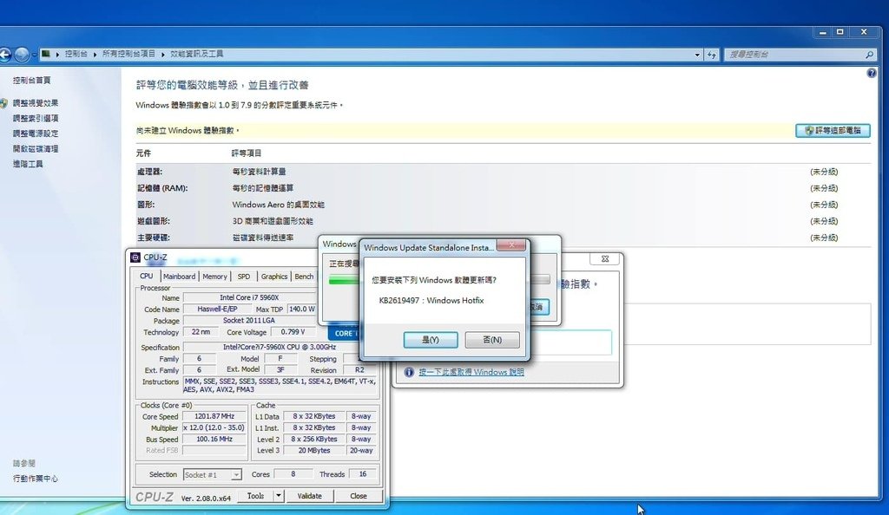The image size is (889, 515).
Task: Click the 100.16 MHz bus speed value
Action: (214, 439)
